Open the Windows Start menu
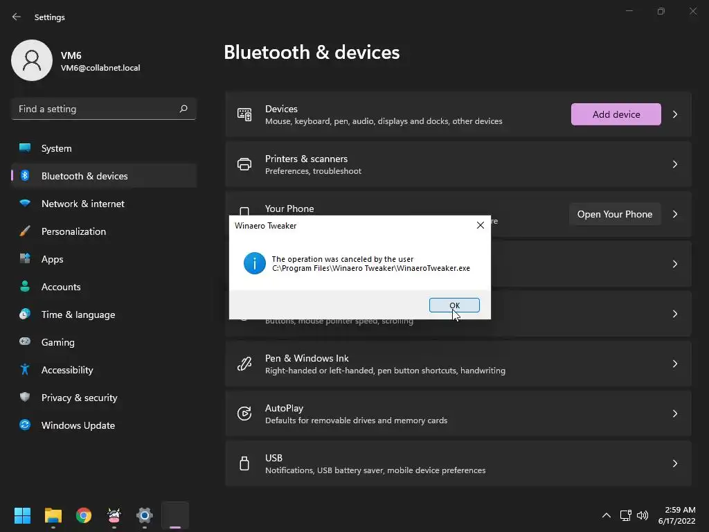Viewport: 709px width, 532px height. click(x=22, y=515)
